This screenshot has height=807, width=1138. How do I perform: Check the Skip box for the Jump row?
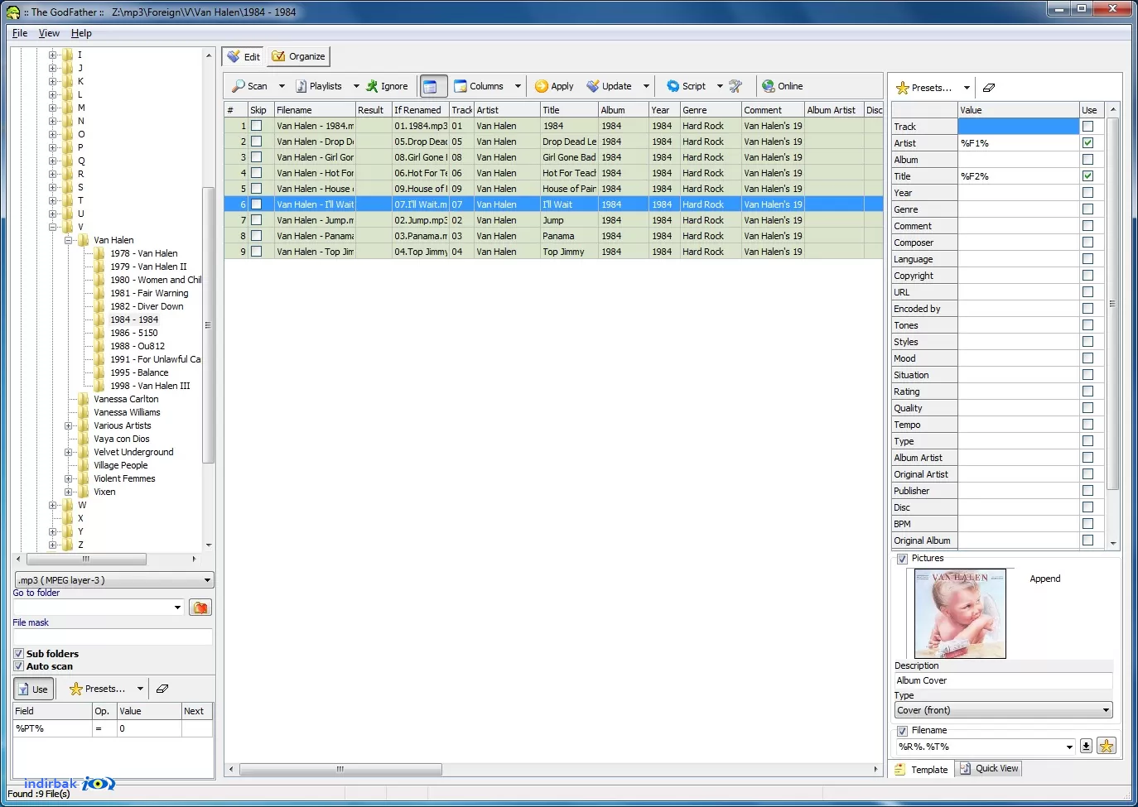point(257,220)
